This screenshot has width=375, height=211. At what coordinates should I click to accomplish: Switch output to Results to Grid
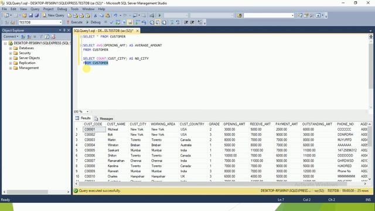click(x=158, y=22)
